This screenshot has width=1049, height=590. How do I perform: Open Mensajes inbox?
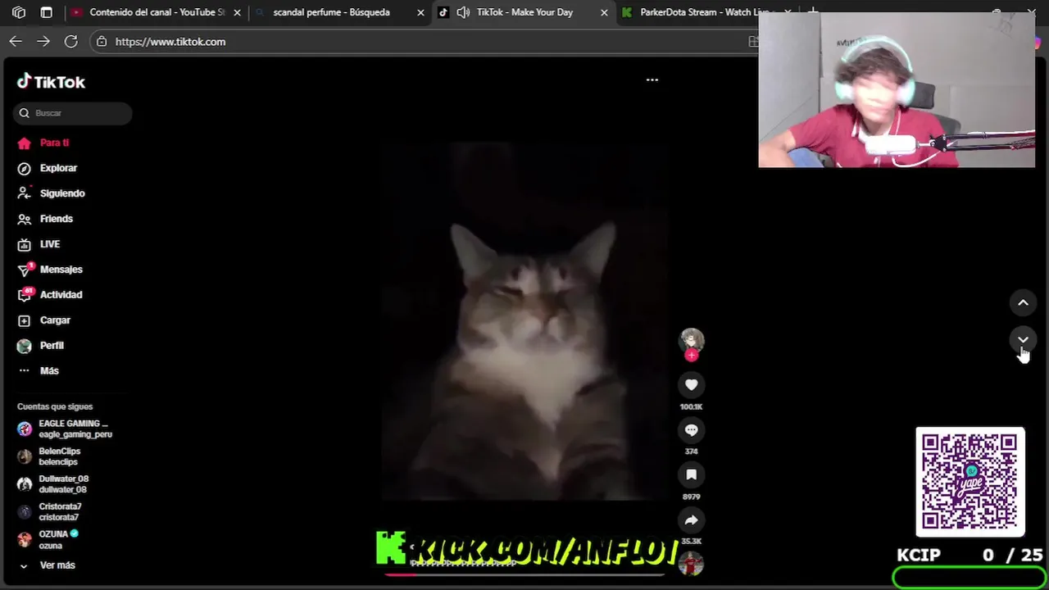[x=61, y=270]
